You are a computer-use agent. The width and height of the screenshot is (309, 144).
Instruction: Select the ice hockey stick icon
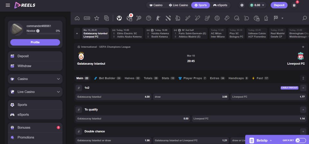tap(207, 18)
